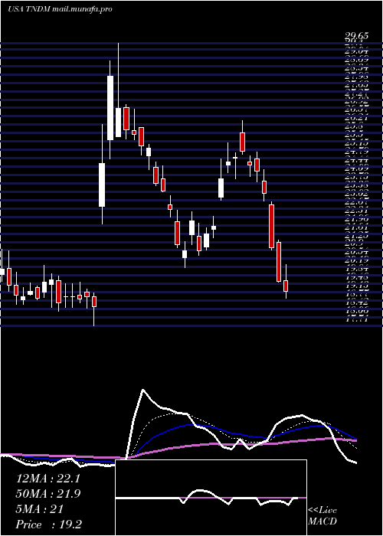Viewport: 383px width, 536px height.
Task: Click the '12MA : 22.1' readout
Action: 47,479
